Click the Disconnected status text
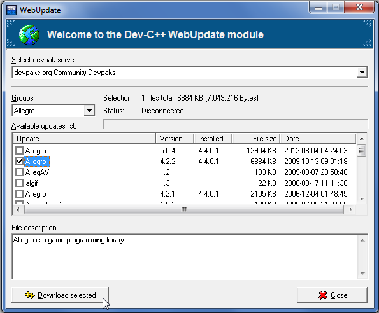The image size is (379, 313). click(162, 111)
